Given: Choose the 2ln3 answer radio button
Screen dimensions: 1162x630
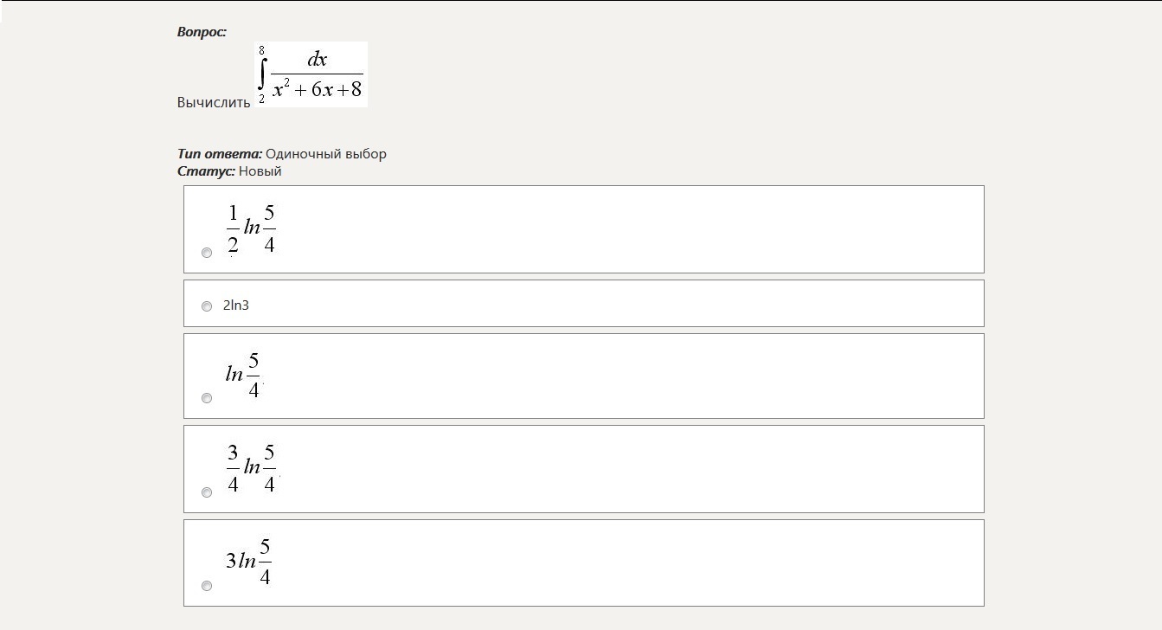Looking at the screenshot, I should click(207, 306).
